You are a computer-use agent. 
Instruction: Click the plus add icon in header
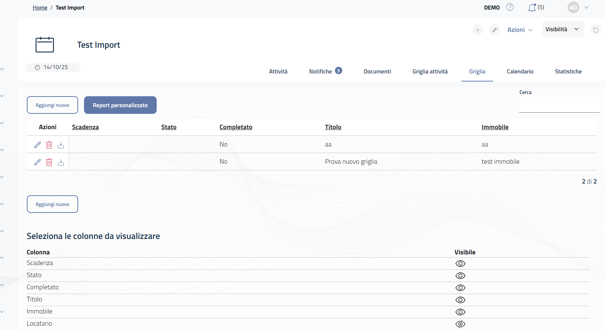click(477, 30)
